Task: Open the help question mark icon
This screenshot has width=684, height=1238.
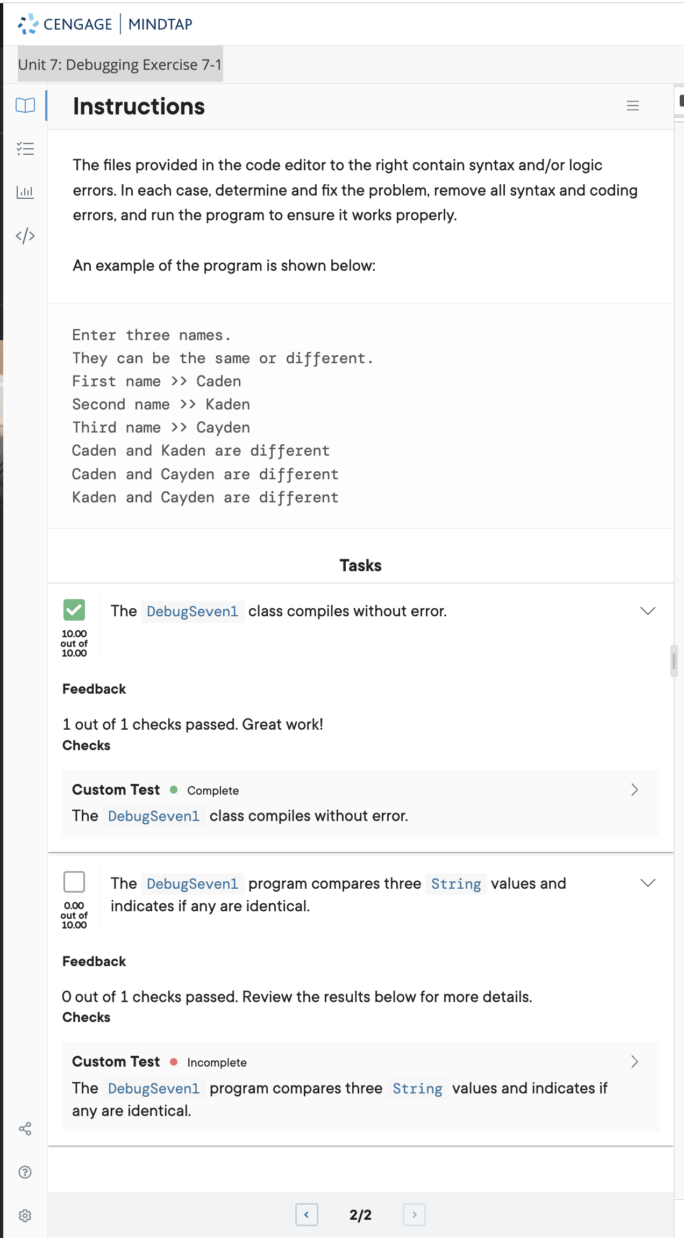Action: (25, 1172)
